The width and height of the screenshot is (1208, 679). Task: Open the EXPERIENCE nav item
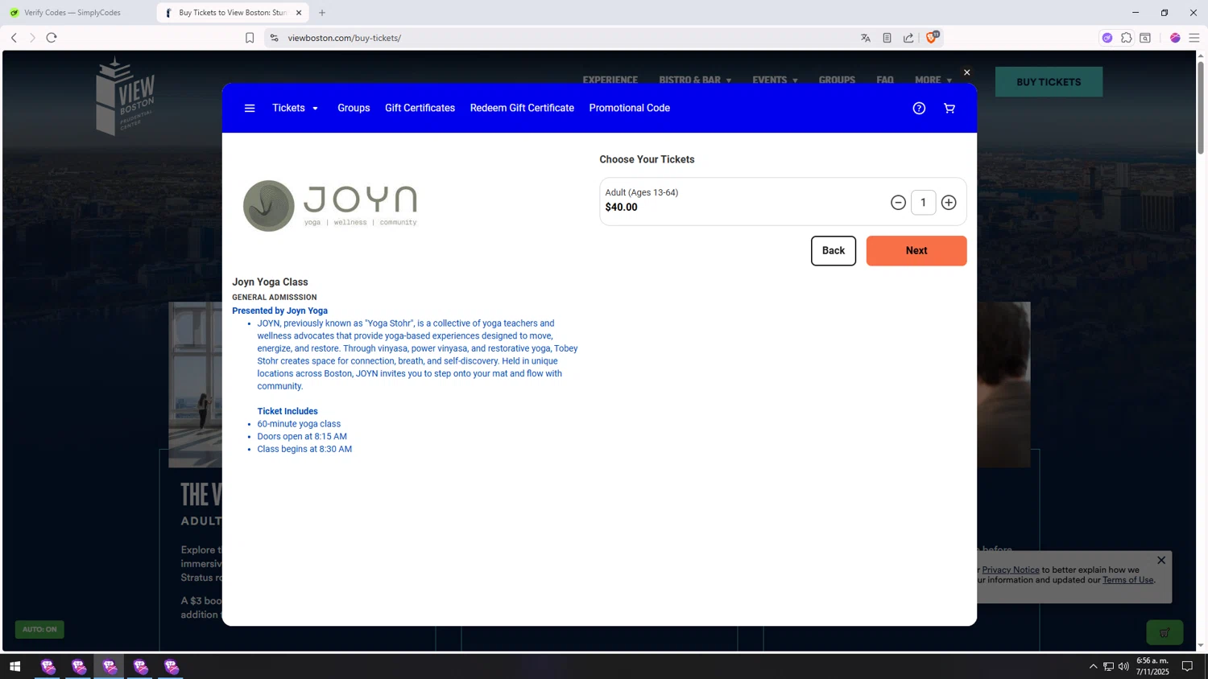click(x=610, y=80)
